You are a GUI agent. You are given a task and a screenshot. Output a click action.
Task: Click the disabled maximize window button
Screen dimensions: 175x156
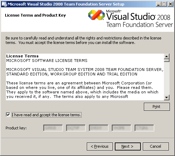click(x=164, y=4)
